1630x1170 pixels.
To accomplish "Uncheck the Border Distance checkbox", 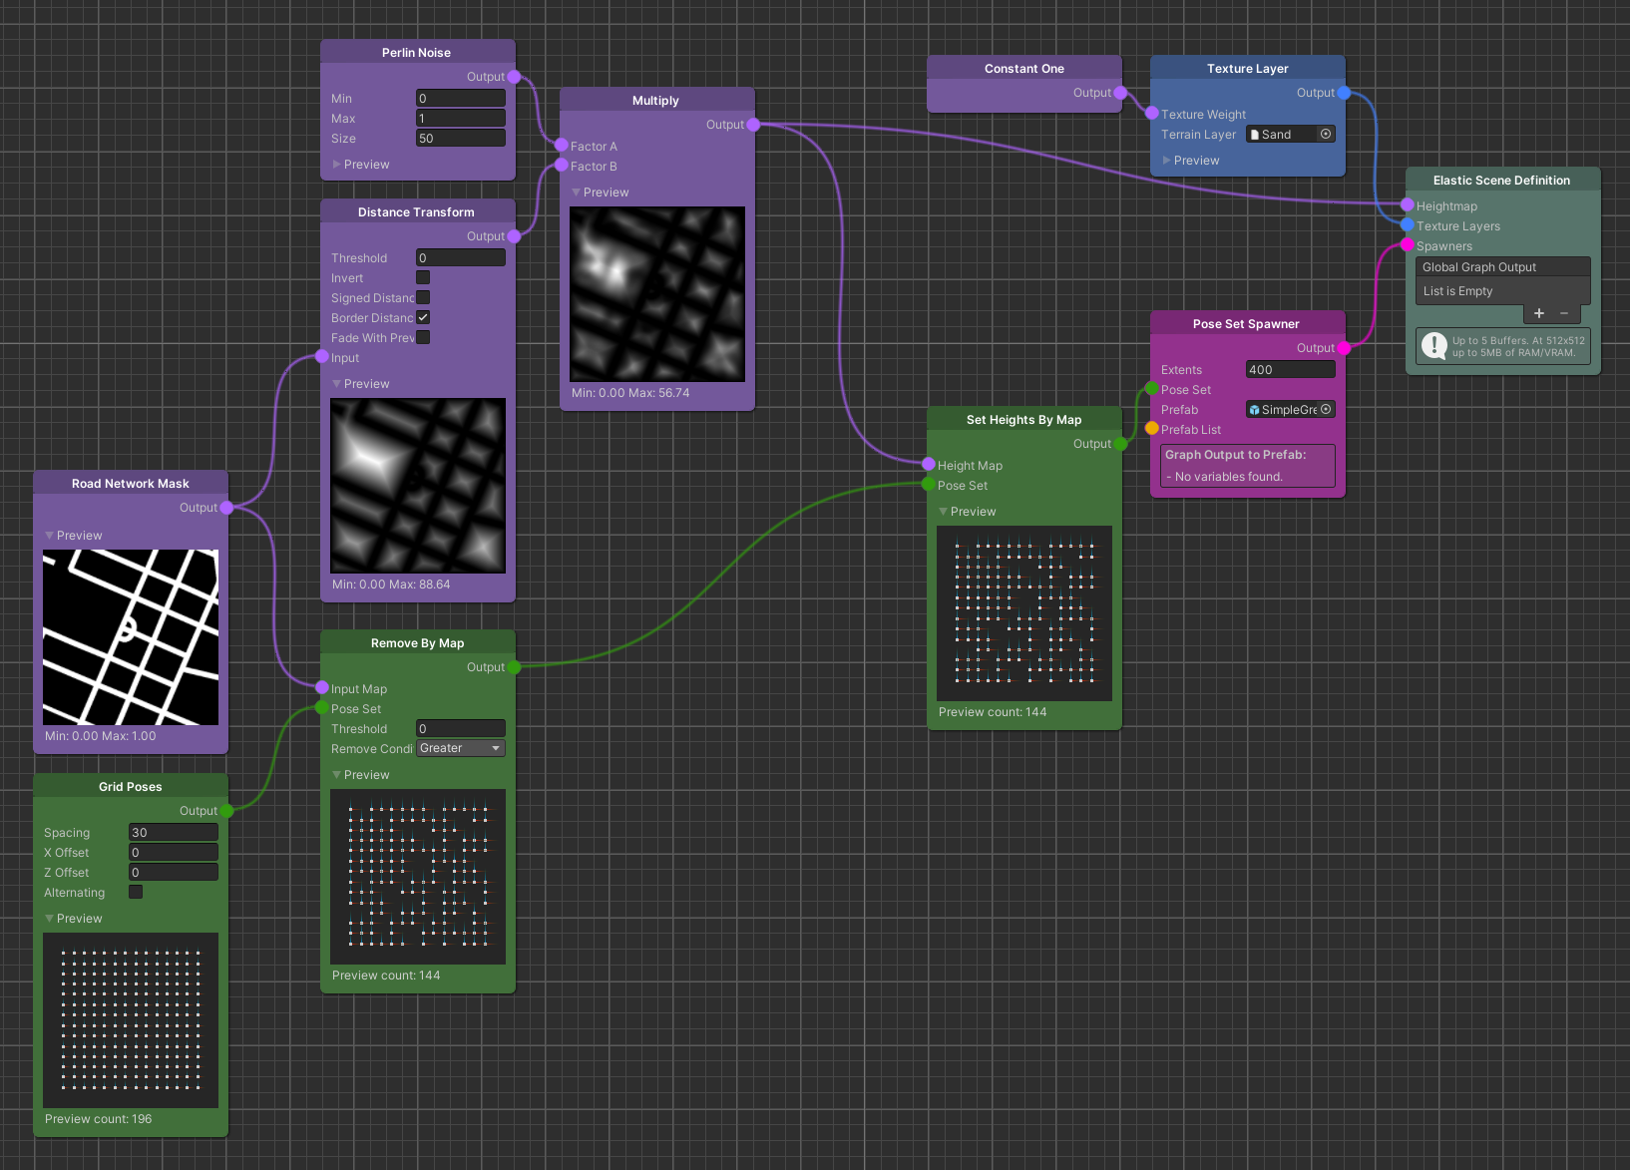I will (423, 317).
